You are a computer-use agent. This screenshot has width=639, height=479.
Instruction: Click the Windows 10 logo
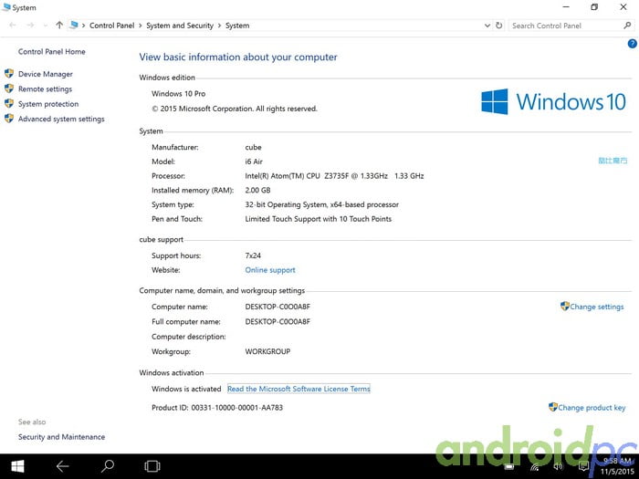click(x=553, y=101)
